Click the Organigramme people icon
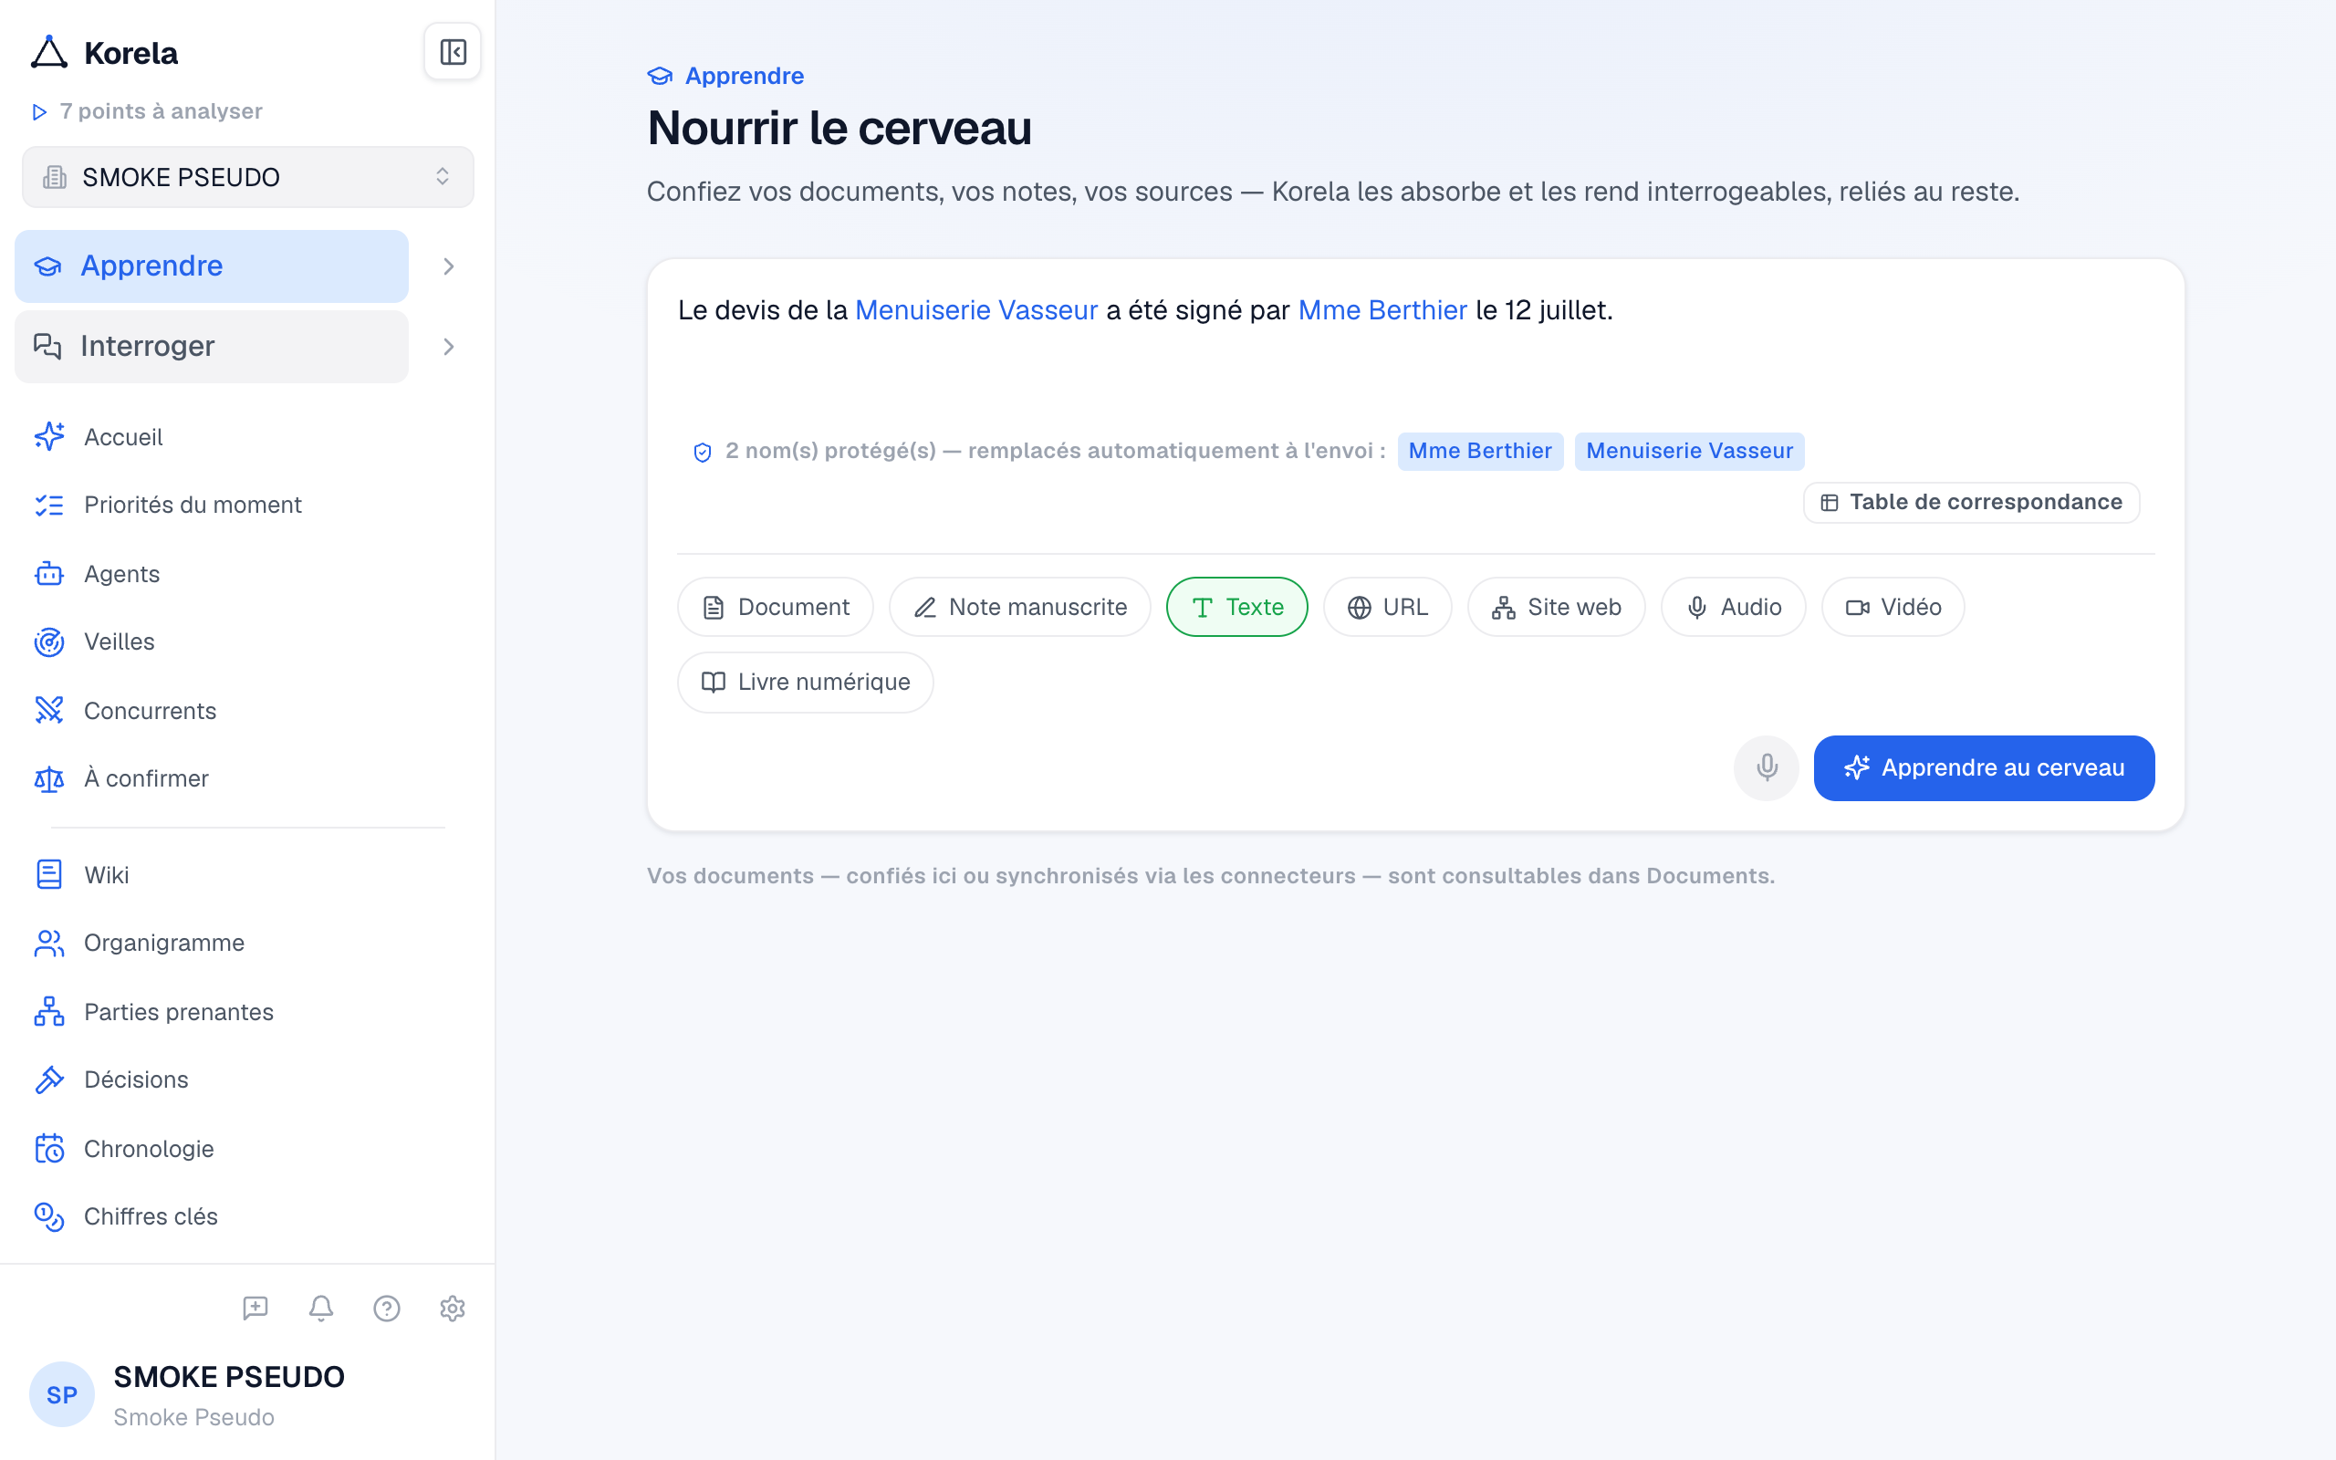Image resolution: width=2336 pixels, height=1460 pixels. pyautogui.click(x=49, y=944)
